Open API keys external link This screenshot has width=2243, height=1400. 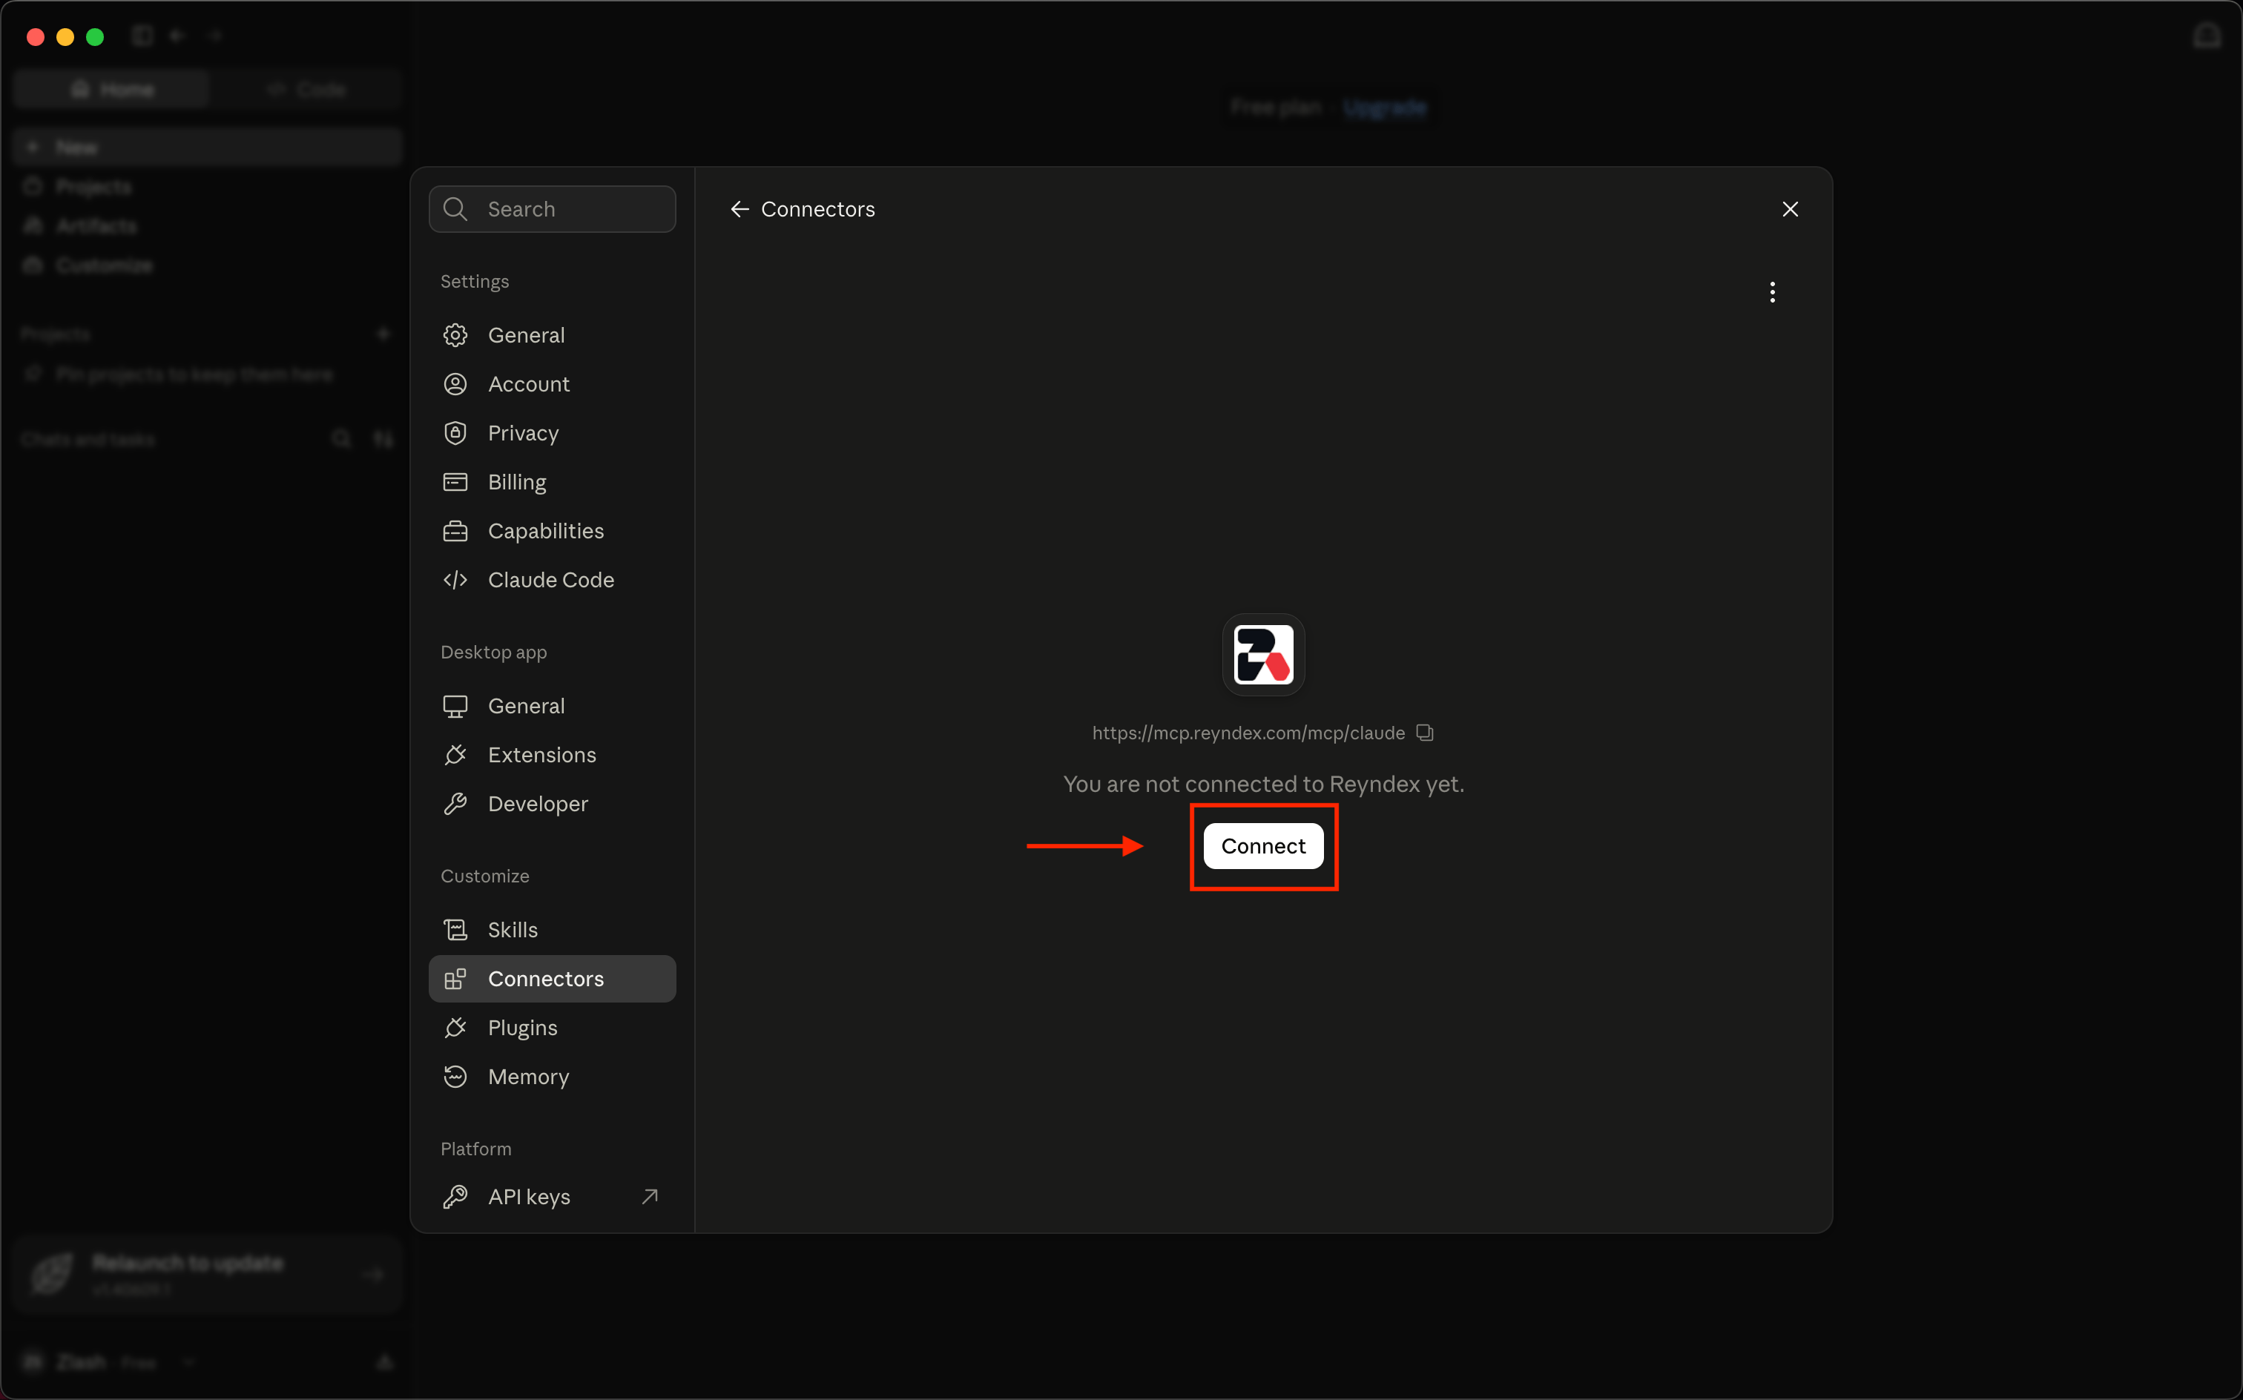point(552,1198)
